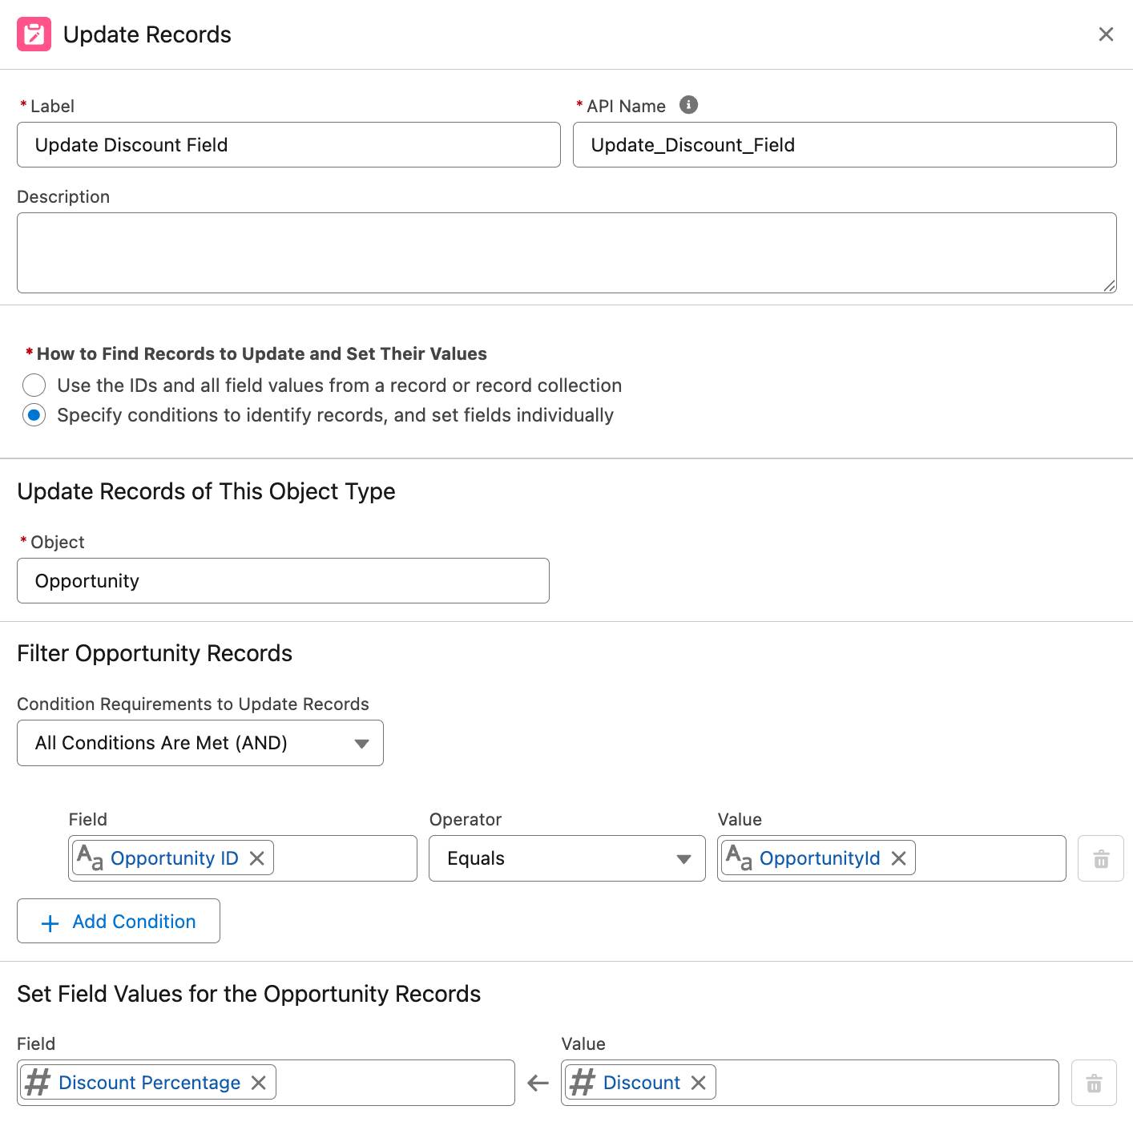Close the Update Records dialog
This screenshot has width=1133, height=1122.
pos(1106,34)
